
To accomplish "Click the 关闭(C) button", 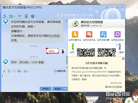I will 46,89.
